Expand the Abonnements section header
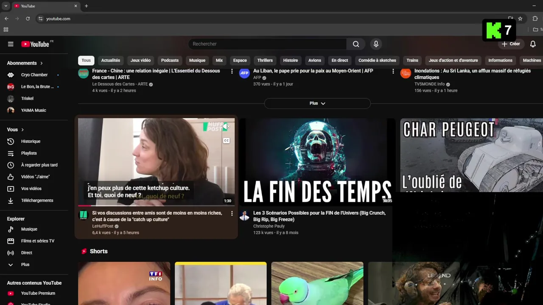 [x=25, y=63]
